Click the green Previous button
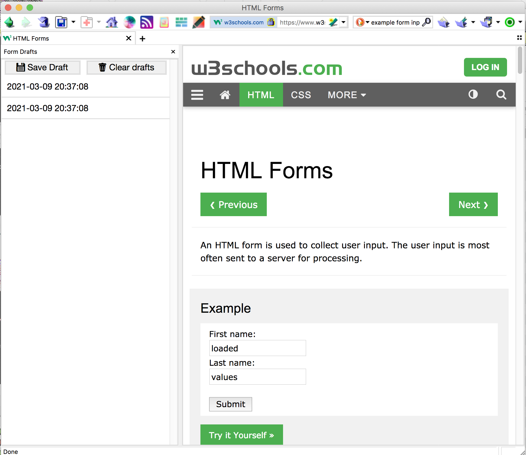 [233, 205]
